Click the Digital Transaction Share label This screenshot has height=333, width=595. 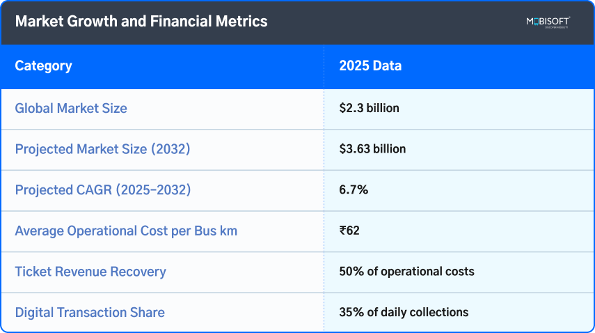coord(90,312)
